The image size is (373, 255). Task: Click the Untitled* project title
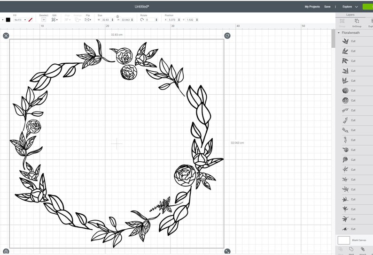coord(142,7)
